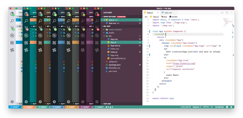The height and width of the screenshot is (118, 243).
Task: Click the split editor icon in the editor title bar
Action: (227, 13)
